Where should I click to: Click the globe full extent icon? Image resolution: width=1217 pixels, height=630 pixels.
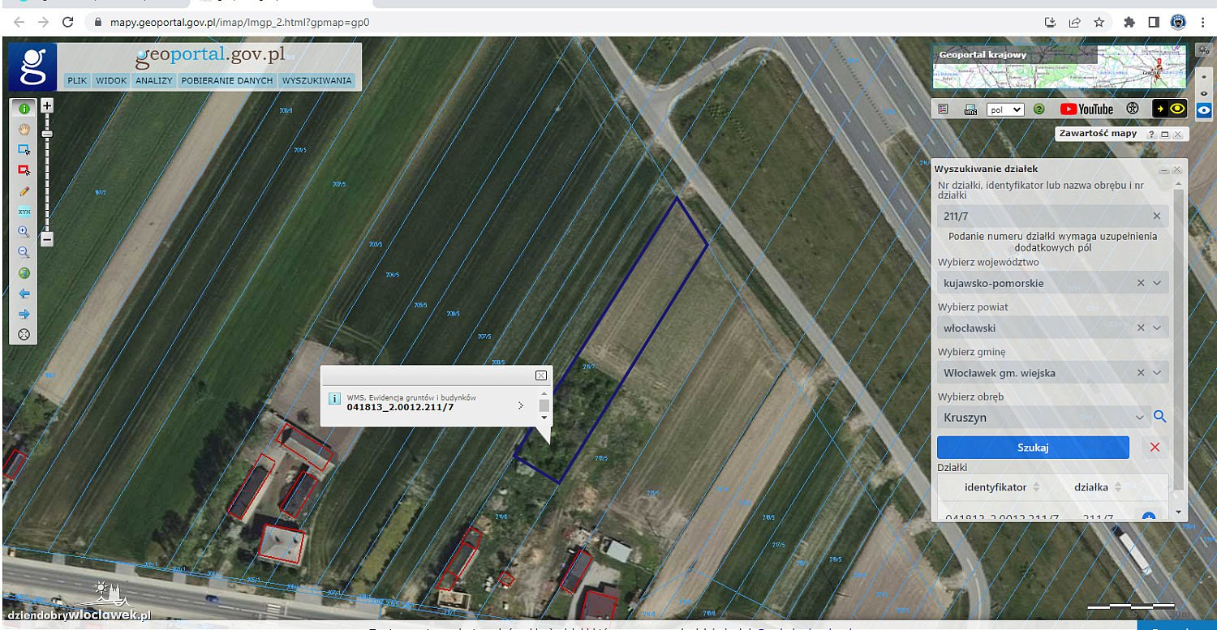click(24, 273)
